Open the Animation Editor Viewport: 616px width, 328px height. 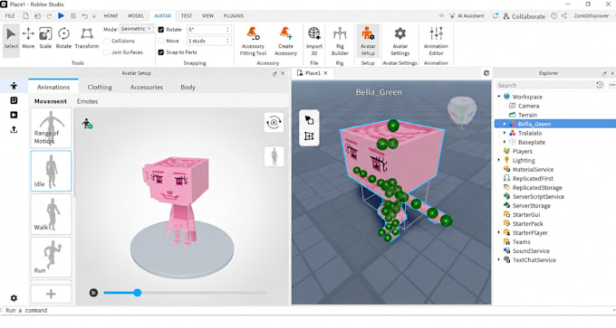coord(436,41)
